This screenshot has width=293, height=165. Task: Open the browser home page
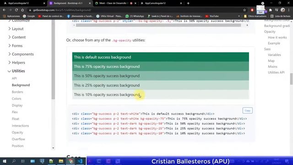[x=22, y=10]
